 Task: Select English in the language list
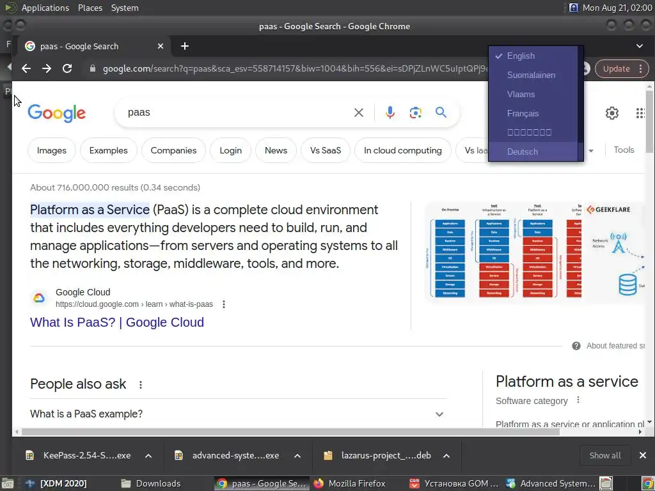533,56
